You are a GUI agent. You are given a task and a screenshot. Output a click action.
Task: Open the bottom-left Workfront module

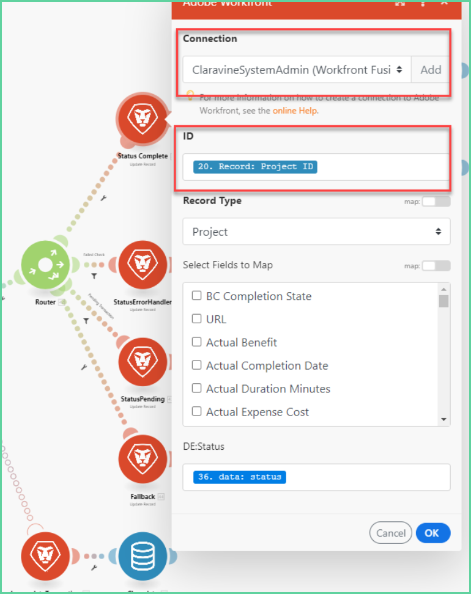45,556
